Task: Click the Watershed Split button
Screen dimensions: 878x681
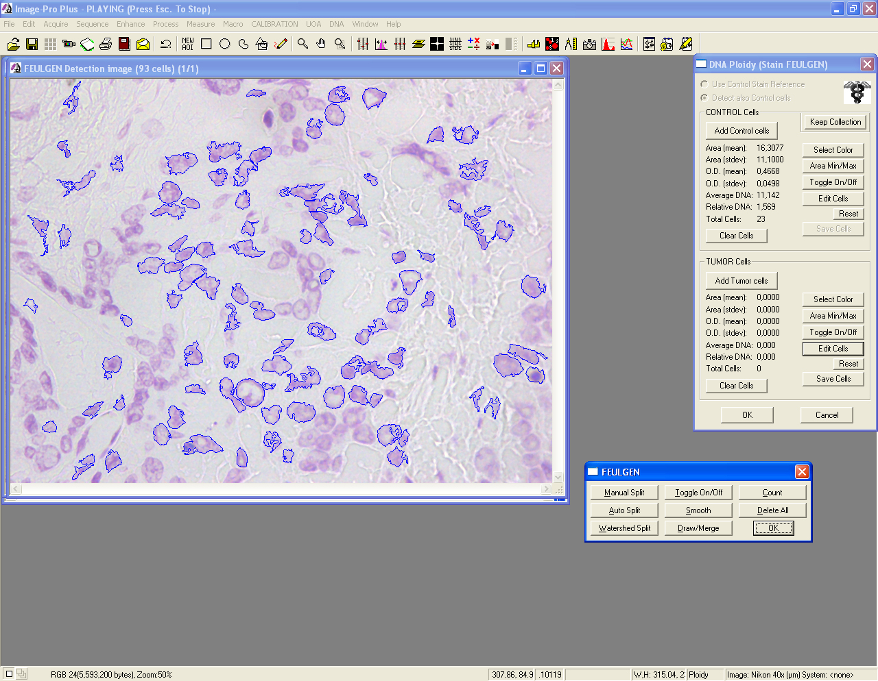Action: tap(624, 528)
